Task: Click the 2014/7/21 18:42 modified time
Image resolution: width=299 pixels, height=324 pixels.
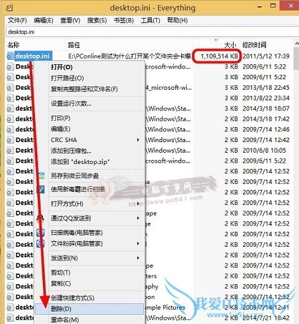Action: click(x=266, y=318)
